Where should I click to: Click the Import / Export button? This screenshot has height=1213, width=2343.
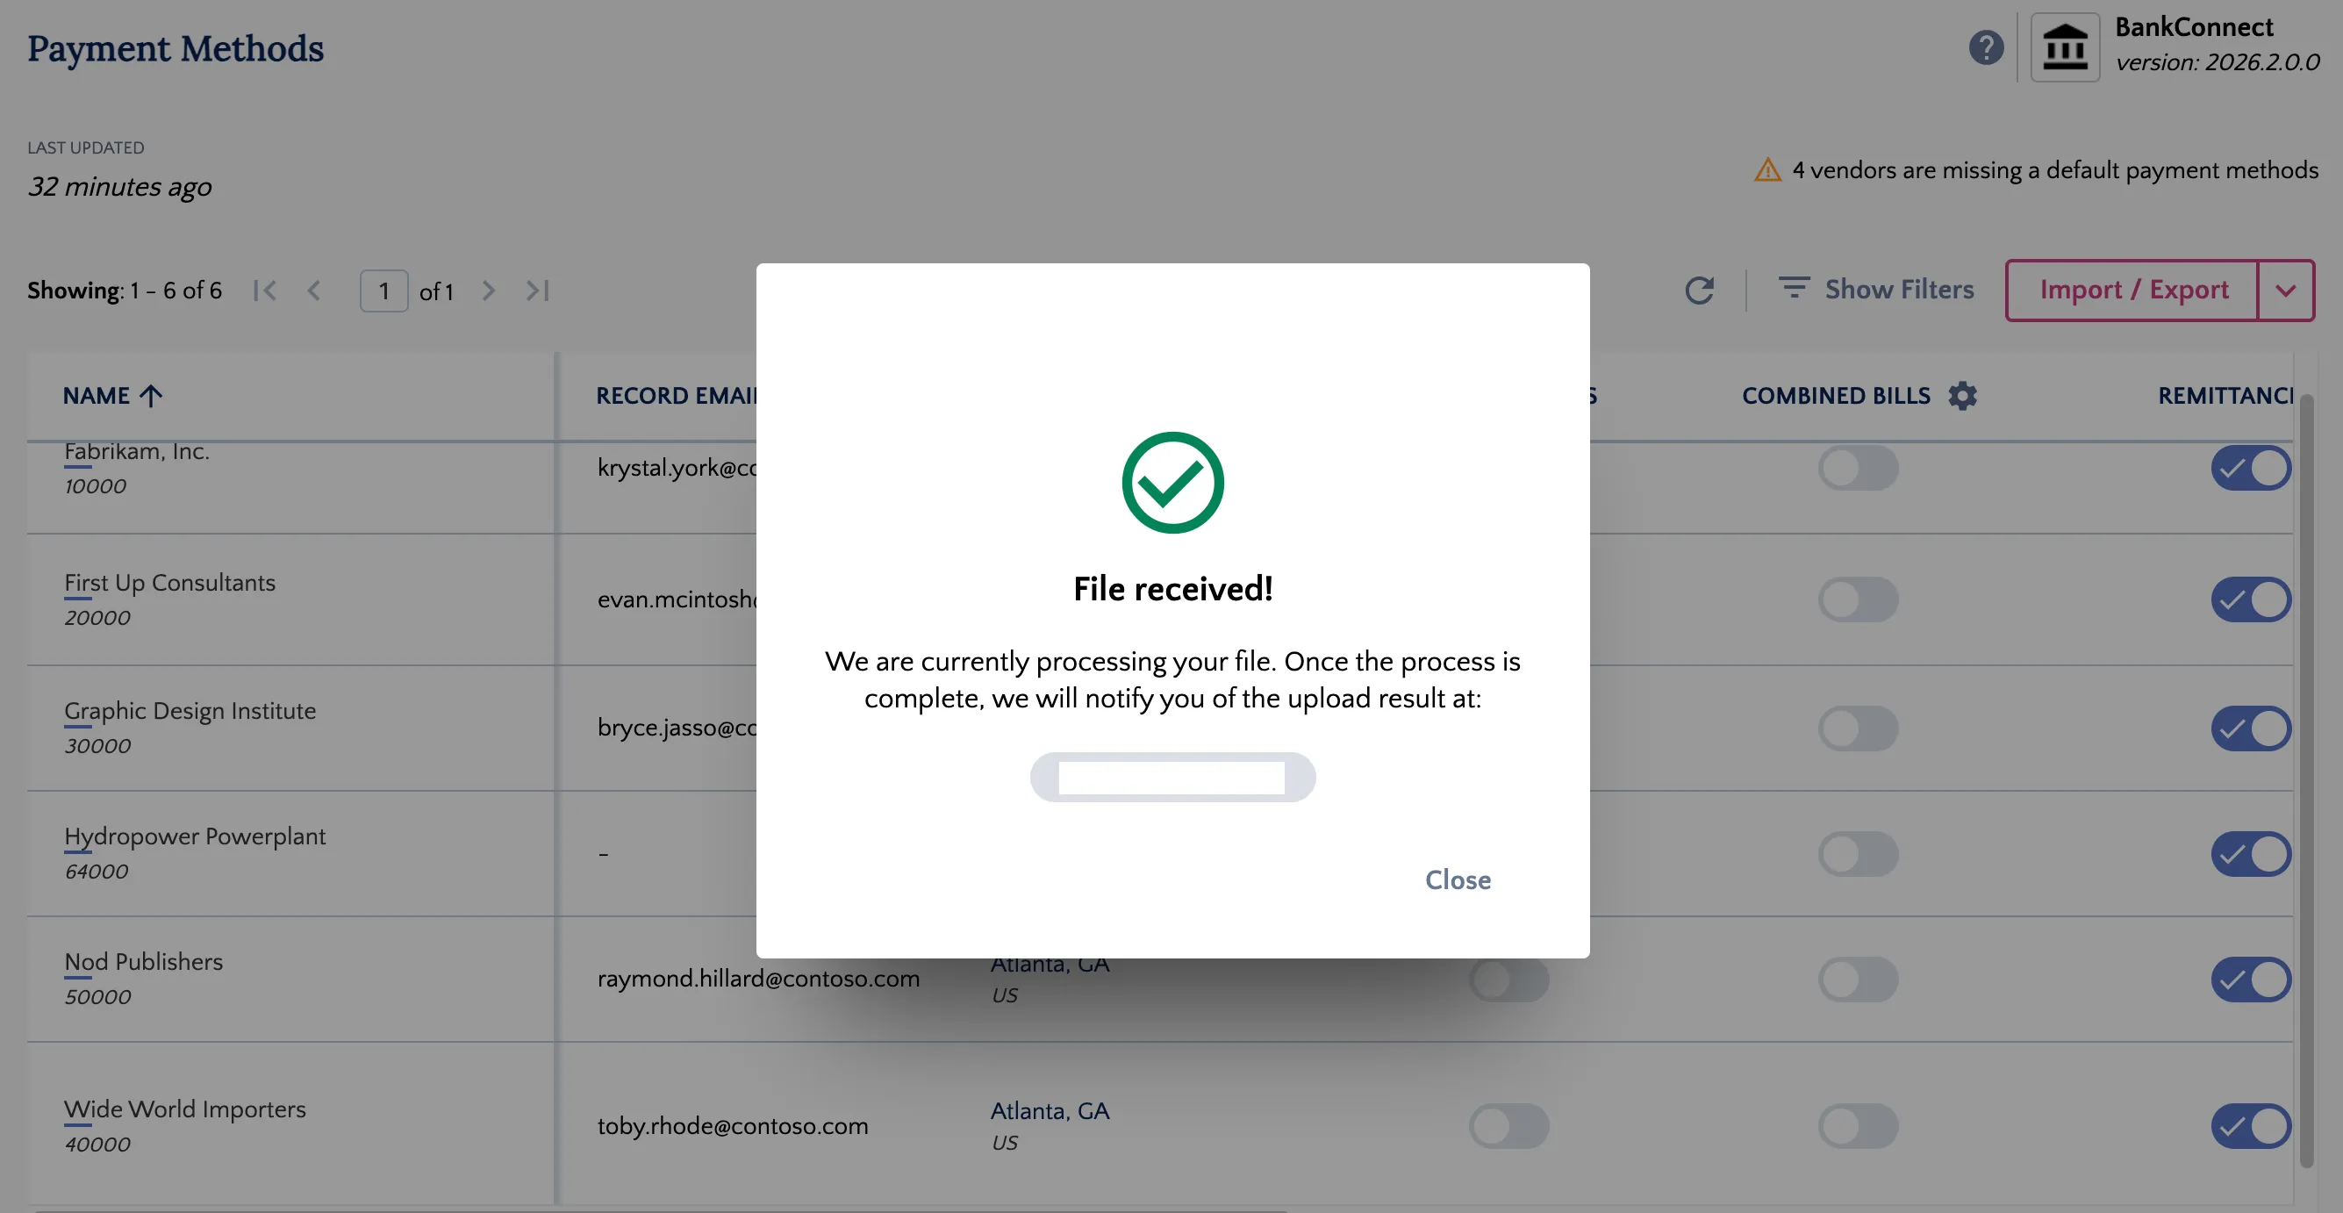(x=2133, y=291)
